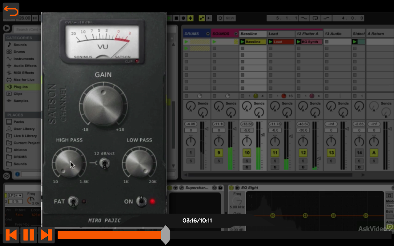Pause the video playback
Image resolution: width=394 pixels, height=246 pixels.
click(x=29, y=235)
